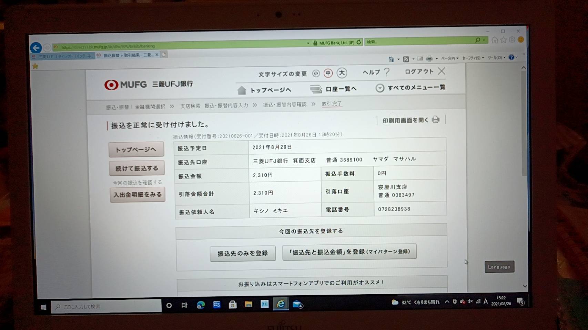Image resolution: width=588 pixels, height=330 pixels.
Task: Click the padlock security icon in address bar
Action: (x=315, y=43)
